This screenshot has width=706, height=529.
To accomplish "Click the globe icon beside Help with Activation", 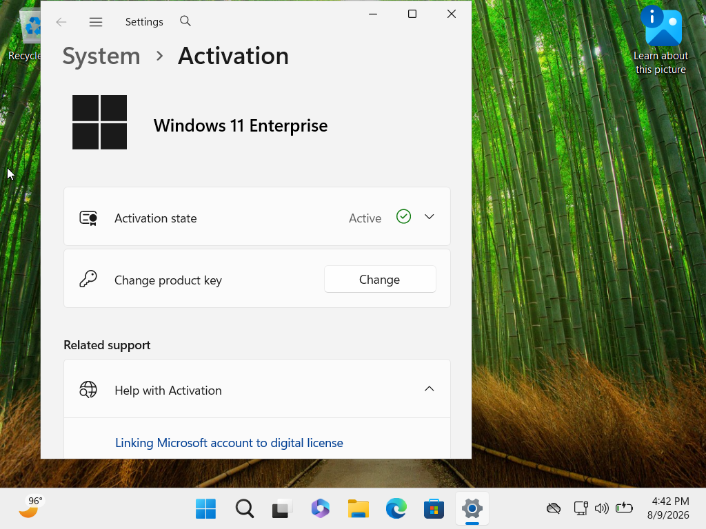I will (x=88, y=390).
